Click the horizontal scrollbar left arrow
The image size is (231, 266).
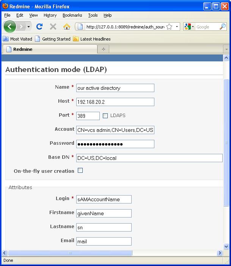click(5, 253)
